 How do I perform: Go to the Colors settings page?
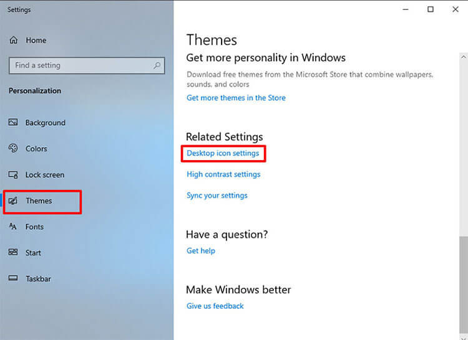pyautogui.click(x=36, y=149)
